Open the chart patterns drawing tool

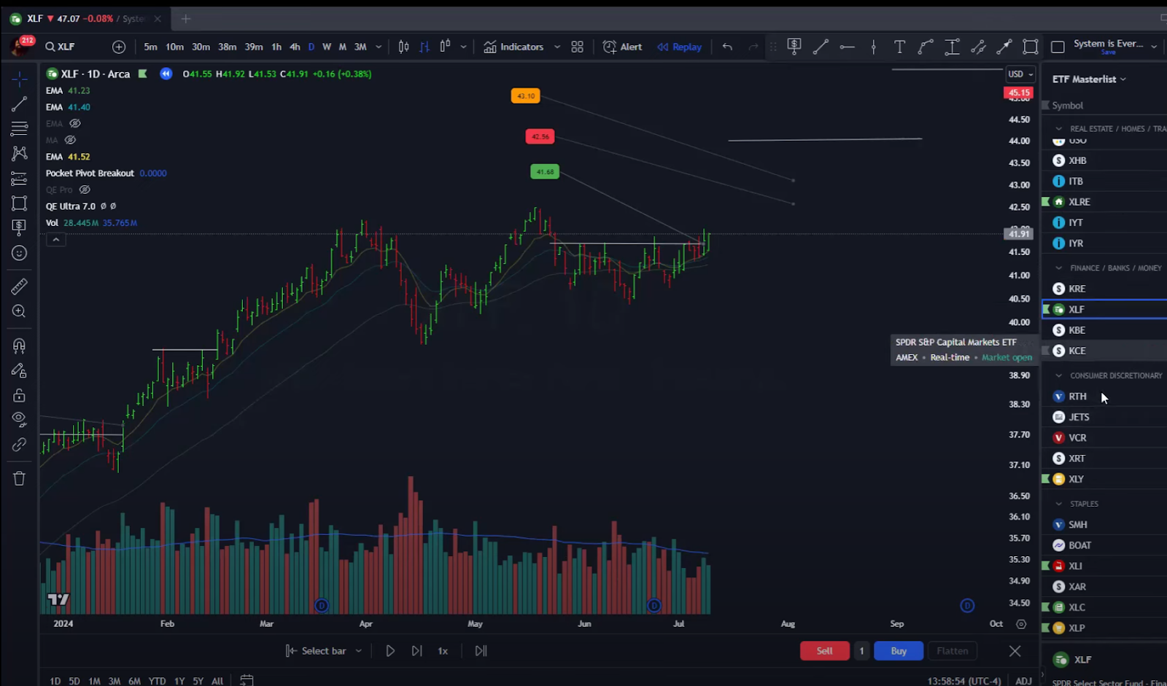pos(19,154)
